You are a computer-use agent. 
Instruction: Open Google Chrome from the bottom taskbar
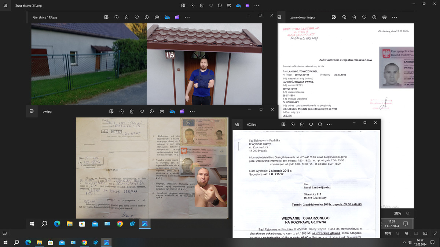click(x=84, y=242)
